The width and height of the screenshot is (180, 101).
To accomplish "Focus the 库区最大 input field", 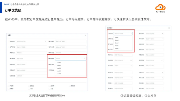I will (x=154, y=88).
